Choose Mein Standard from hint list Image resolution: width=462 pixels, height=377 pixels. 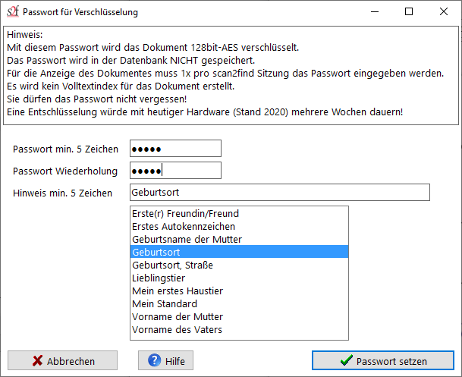[239, 303]
